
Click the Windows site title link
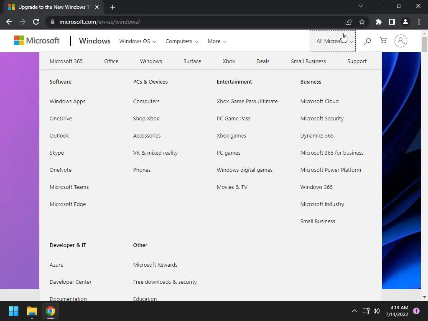95,41
